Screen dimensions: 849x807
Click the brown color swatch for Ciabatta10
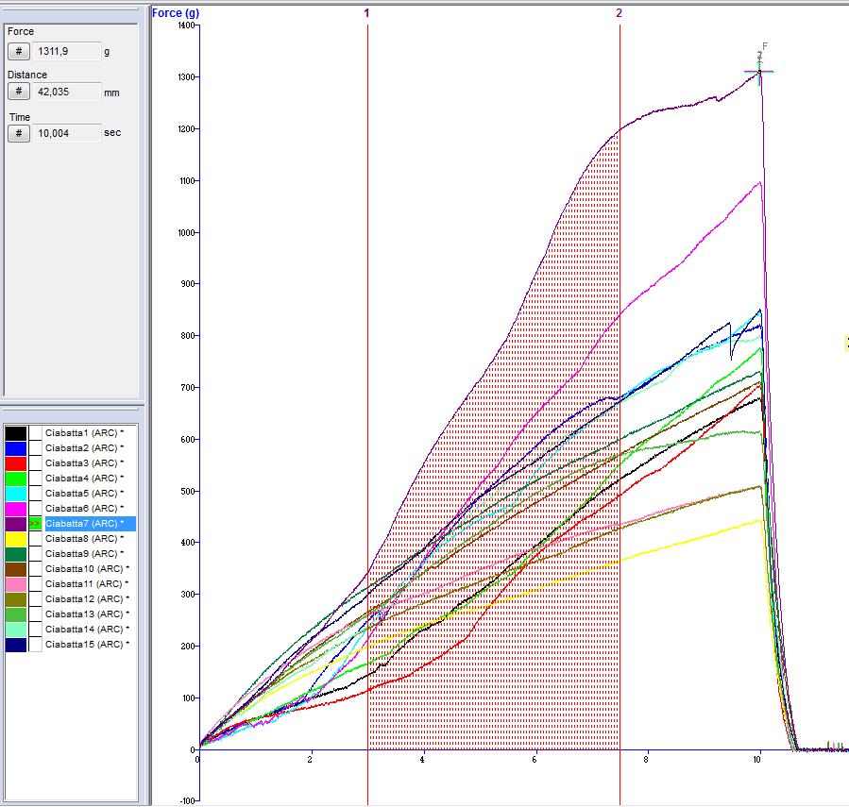coord(16,569)
